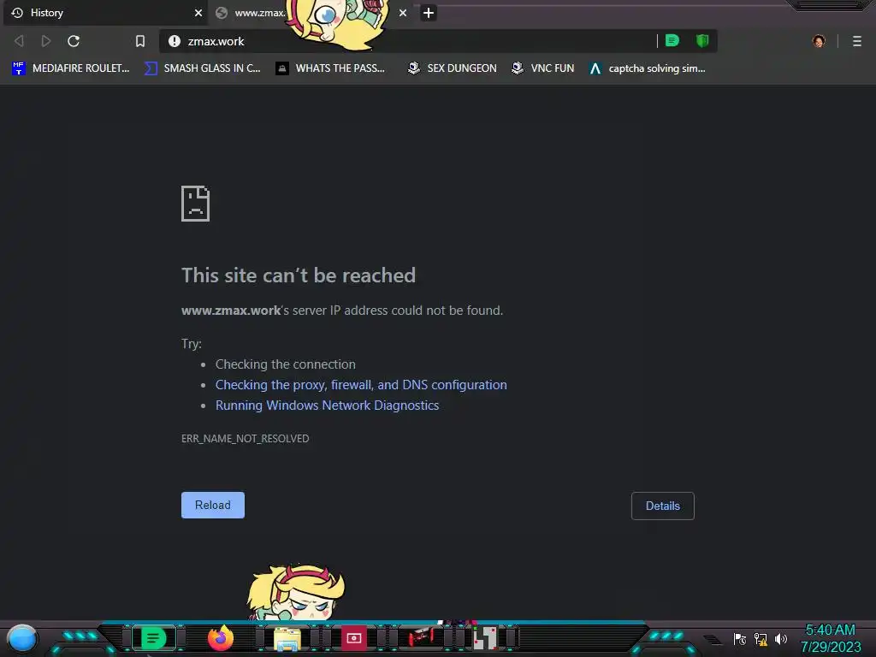Launch Firefox from the taskbar

point(220,638)
